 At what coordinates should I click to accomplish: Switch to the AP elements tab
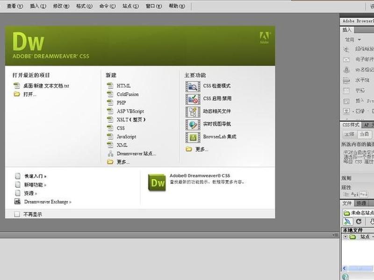tap(367, 125)
